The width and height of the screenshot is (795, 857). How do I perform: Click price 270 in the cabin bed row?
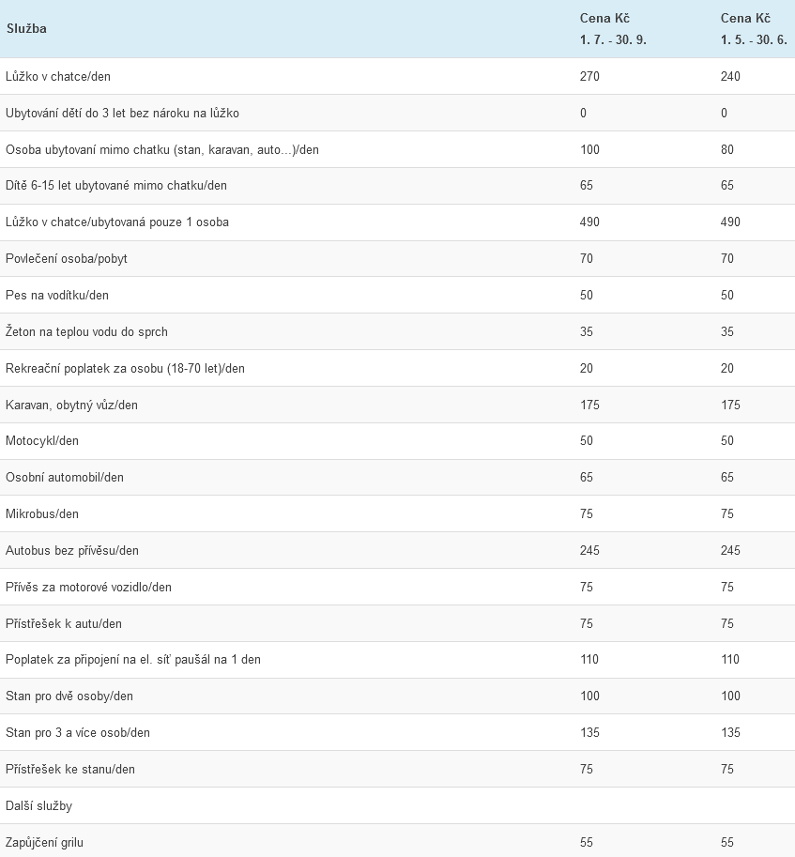tap(589, 76)
